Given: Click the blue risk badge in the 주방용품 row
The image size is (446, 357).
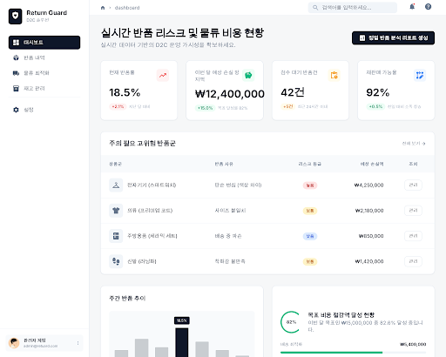Looking at the screenshot, I should click(x=310, y=236).
